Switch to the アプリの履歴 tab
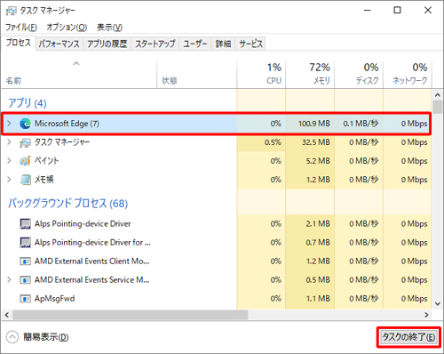Screen dimensions: 444x354 (107, 44)
